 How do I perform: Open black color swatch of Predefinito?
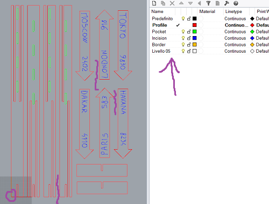coord(195,18)
